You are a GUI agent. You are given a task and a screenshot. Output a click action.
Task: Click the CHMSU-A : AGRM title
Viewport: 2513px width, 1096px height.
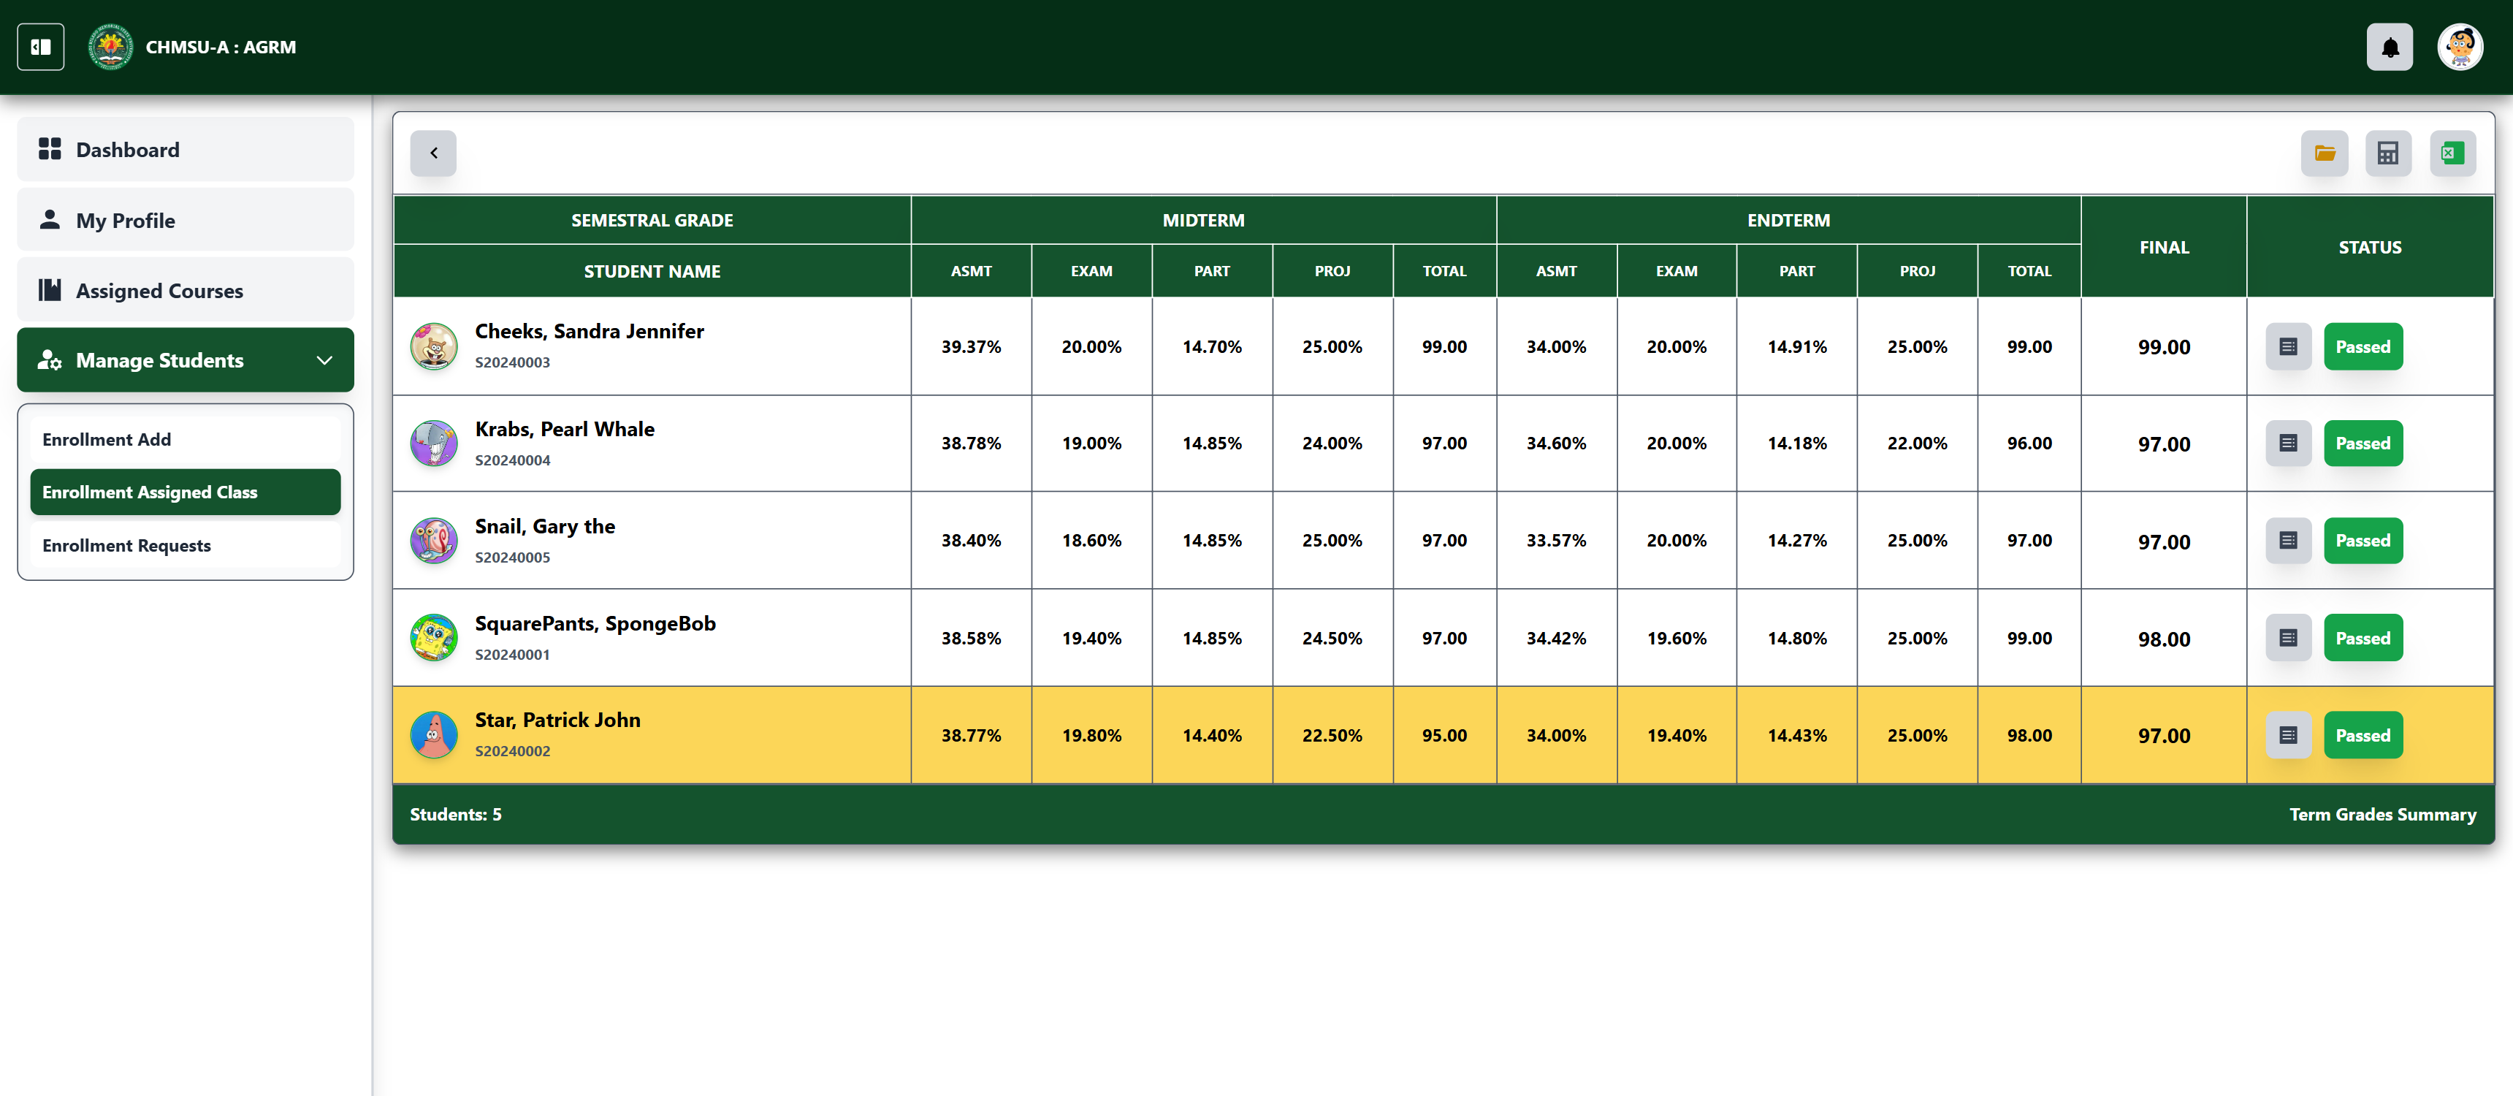pos(221,47)
